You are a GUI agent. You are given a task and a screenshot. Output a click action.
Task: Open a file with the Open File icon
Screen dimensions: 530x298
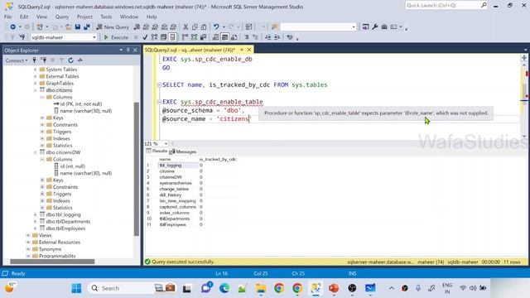[x=68, y=26]
